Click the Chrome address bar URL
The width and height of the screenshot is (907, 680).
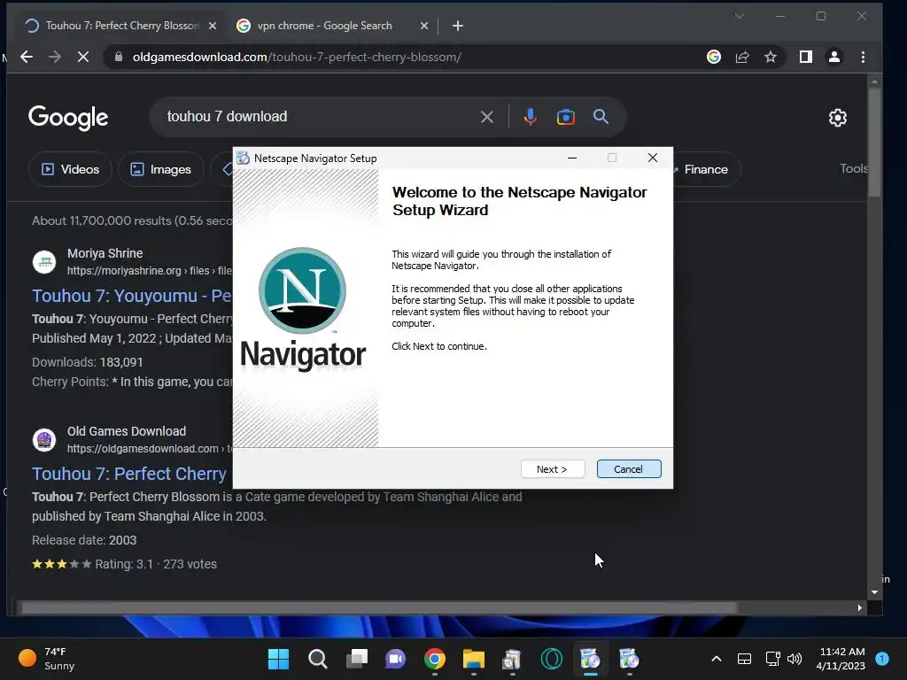[297, 57]
